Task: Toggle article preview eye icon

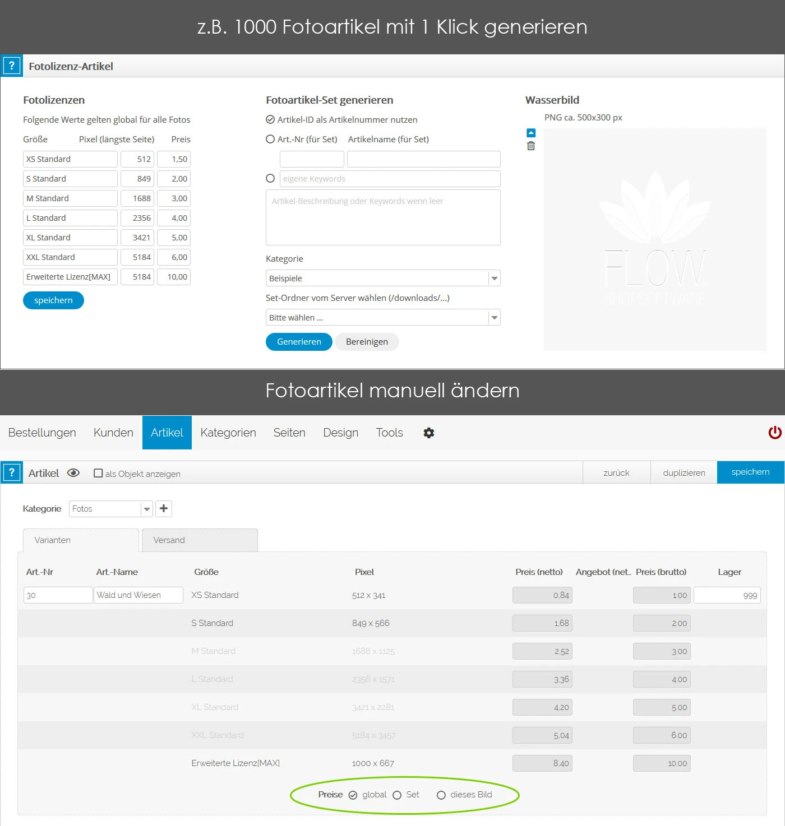Action: 73,473
